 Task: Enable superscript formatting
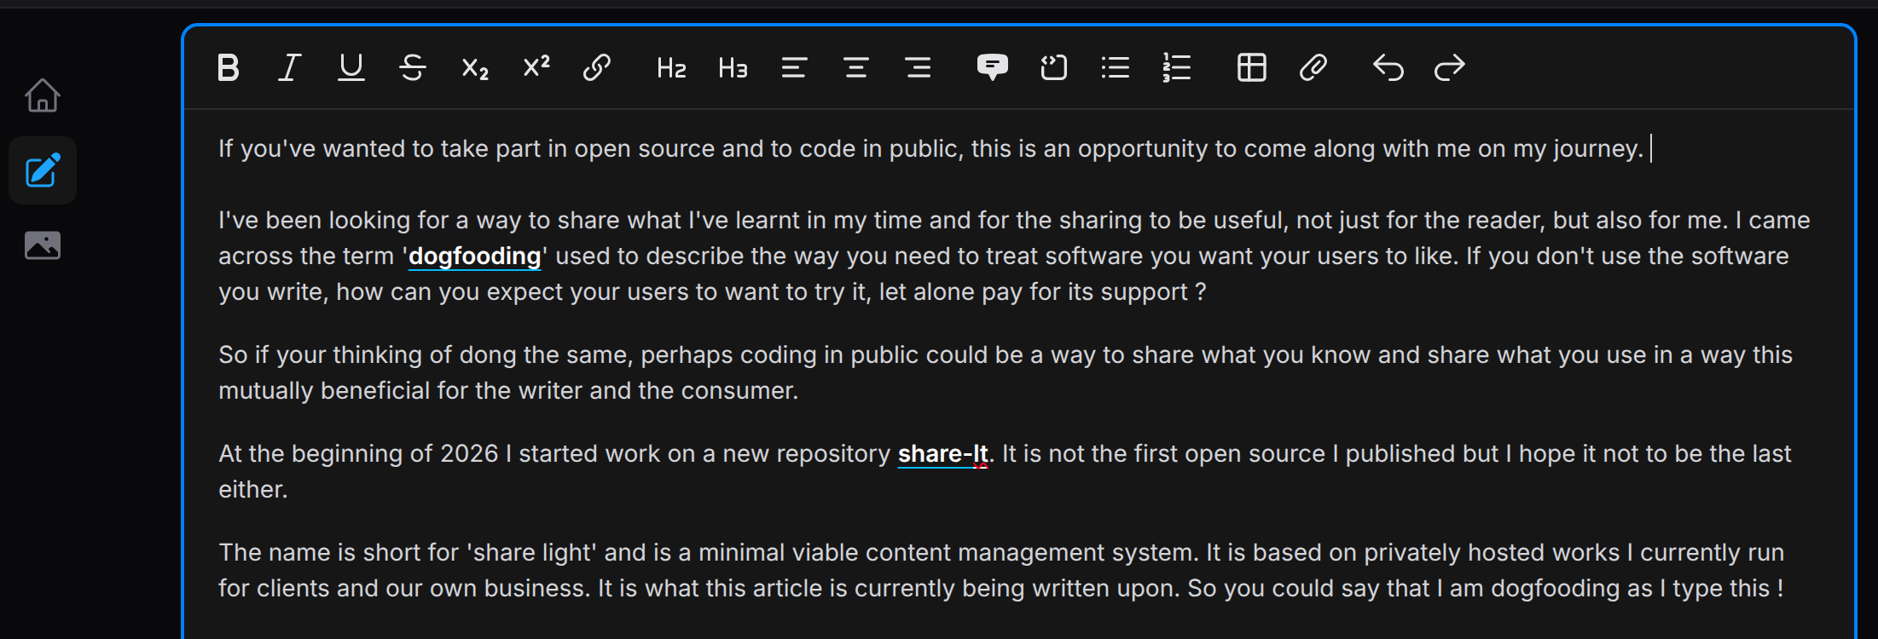point(536,67)
